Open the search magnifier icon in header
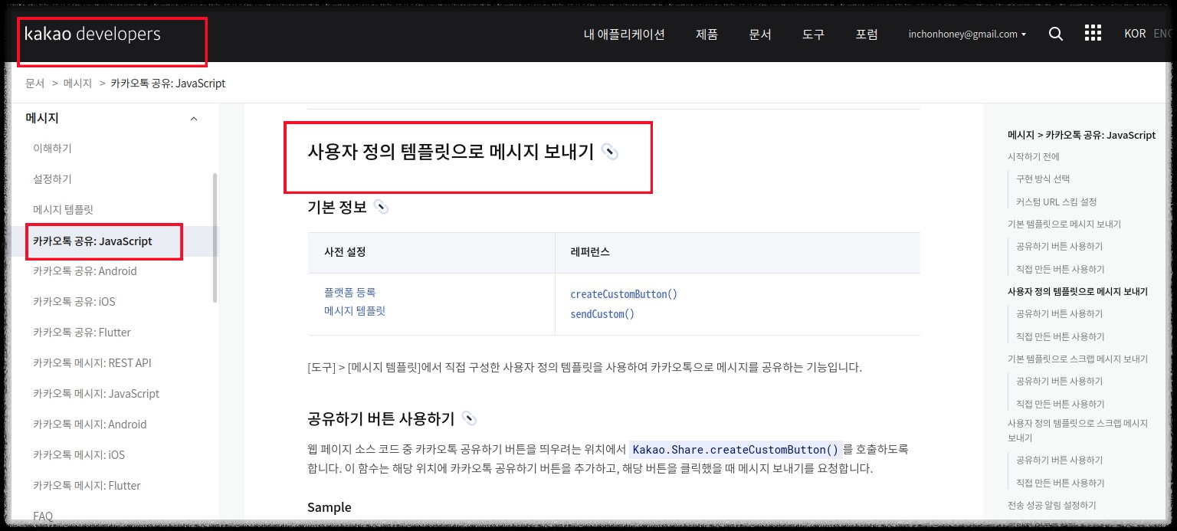 click(x=1055, y=34)
